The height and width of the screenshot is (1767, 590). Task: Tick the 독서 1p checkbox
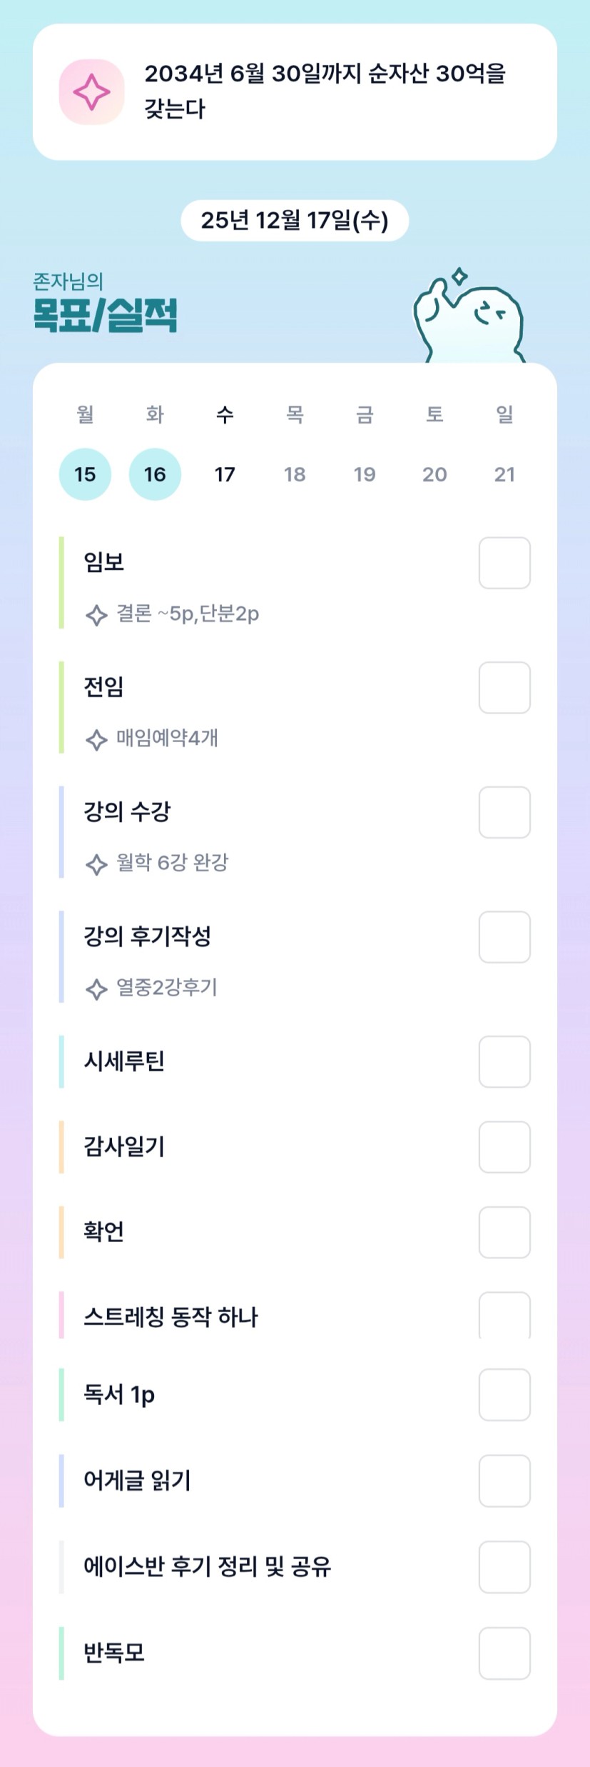click(504, 1395)
